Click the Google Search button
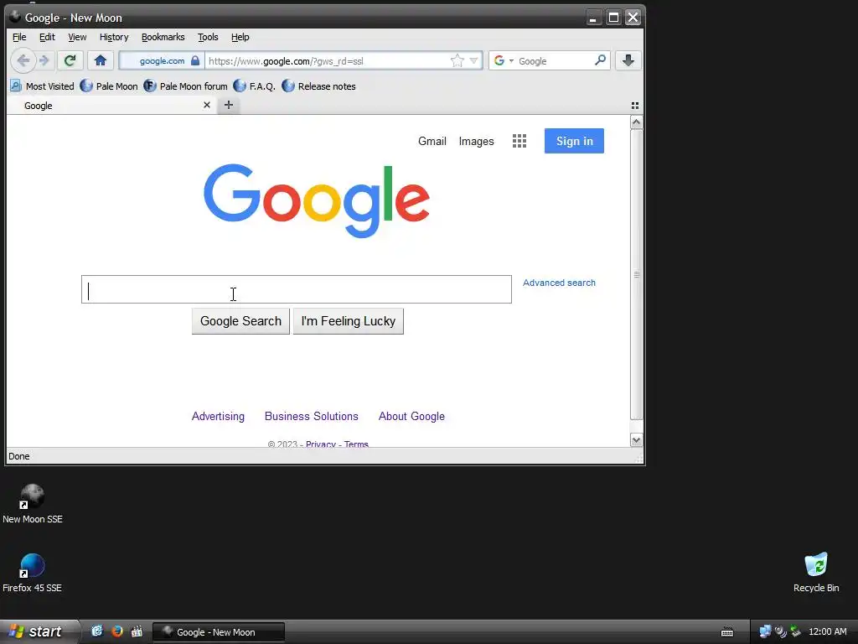858x644 pixels. 240,321
